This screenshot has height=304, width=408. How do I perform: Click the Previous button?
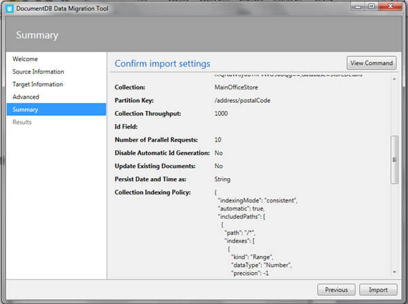pos(336,290)
